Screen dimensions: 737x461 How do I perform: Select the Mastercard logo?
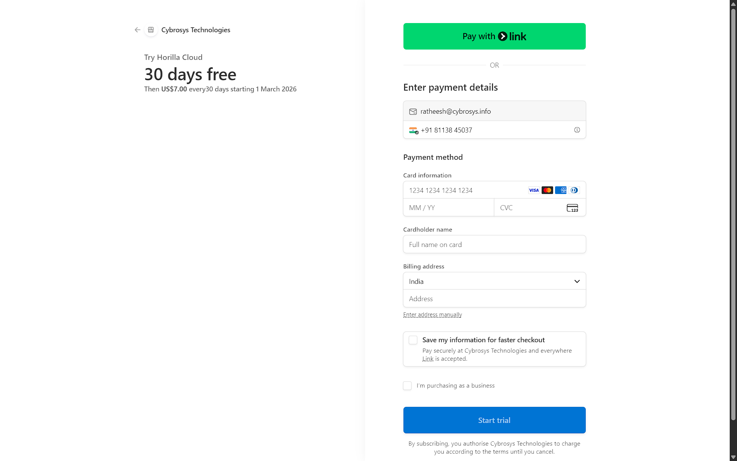(x=547, y=190)
